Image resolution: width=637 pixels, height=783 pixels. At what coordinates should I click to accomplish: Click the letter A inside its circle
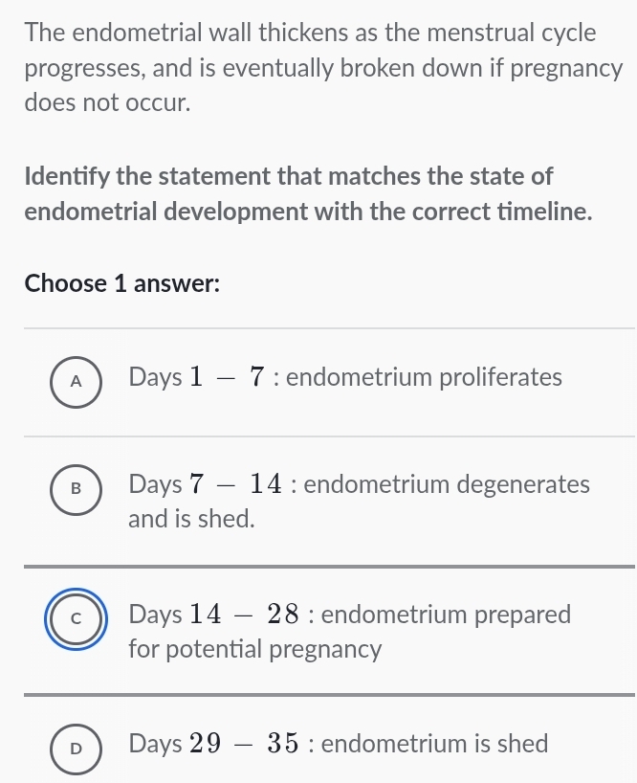(x=76, y=381)
